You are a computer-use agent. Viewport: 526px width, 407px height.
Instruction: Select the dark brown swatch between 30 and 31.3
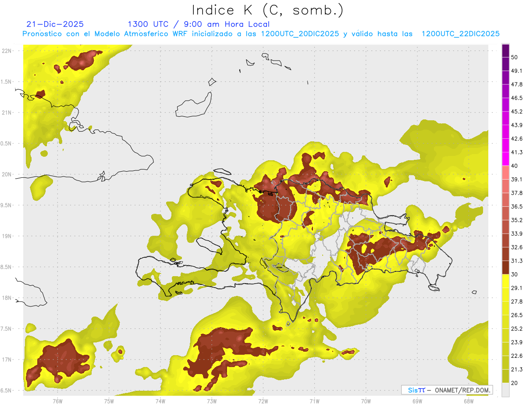506,267
